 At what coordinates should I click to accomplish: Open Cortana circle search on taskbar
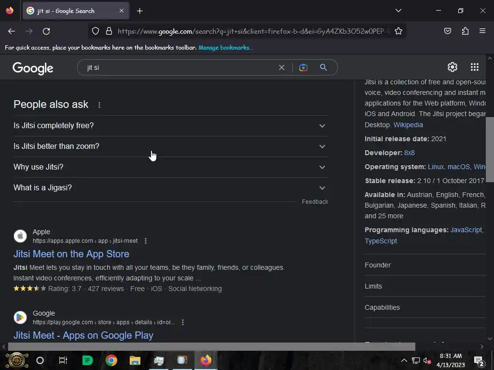[40, 360]
